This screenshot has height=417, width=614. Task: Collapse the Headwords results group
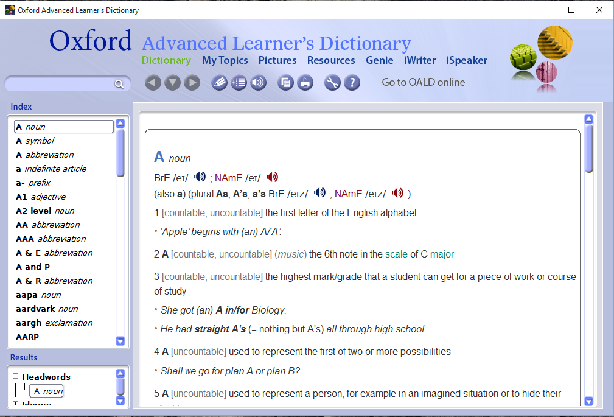point(15,376)
